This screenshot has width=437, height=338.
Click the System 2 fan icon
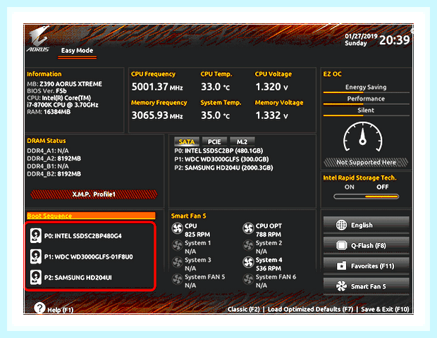coord(248,245)
